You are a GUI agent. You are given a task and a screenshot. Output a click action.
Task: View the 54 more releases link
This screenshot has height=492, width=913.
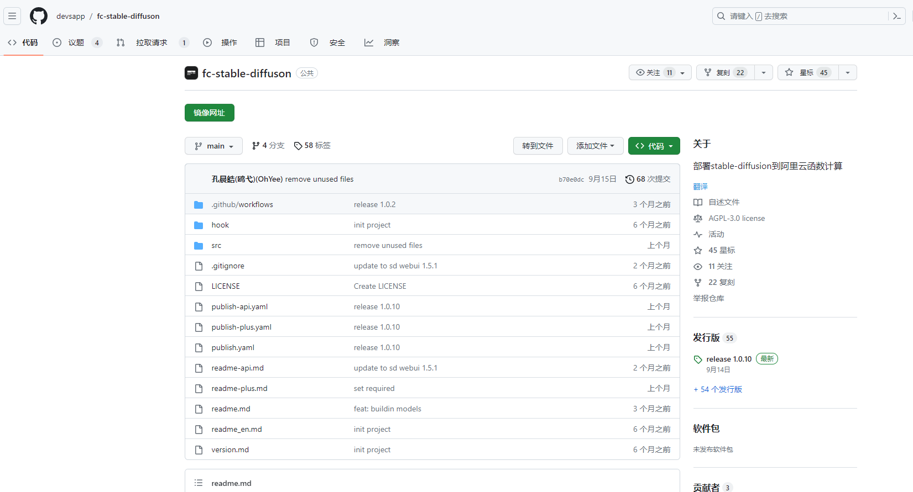pos(718,389)
